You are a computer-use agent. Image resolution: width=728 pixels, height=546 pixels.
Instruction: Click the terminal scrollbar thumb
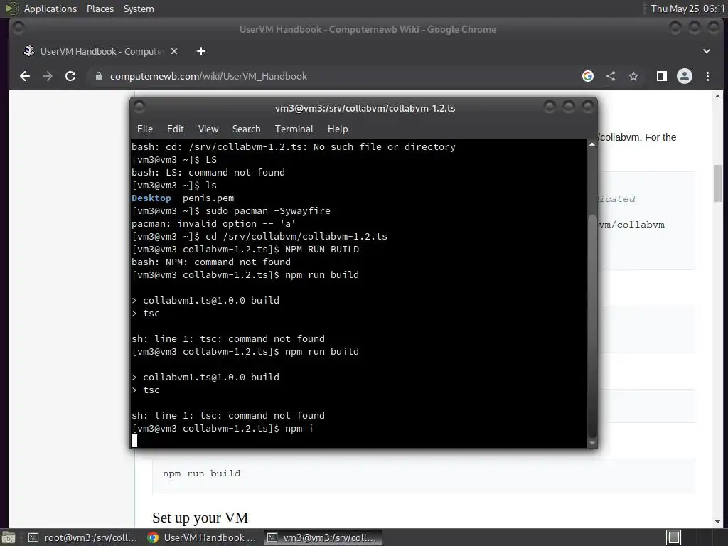pyautogui.click(x=592, y=325)
